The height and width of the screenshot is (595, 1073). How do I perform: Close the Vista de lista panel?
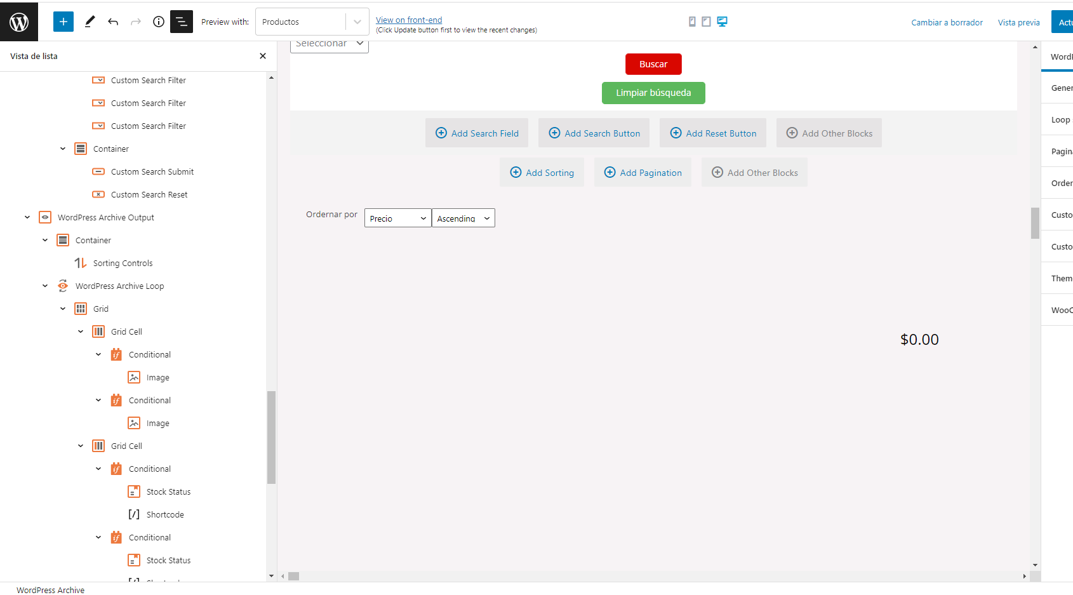tap(263, 56)
